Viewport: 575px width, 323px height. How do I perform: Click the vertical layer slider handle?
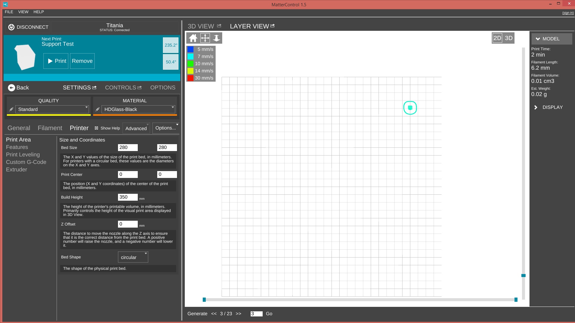point(523,275)
